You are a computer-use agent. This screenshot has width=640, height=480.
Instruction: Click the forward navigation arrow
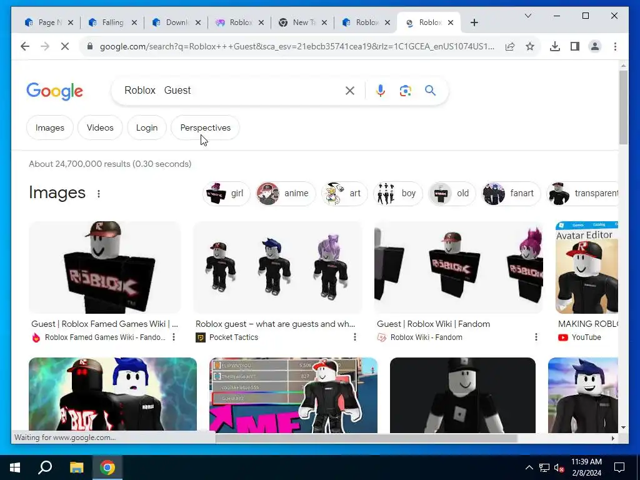pyautogui.click(x=45, y=46)
